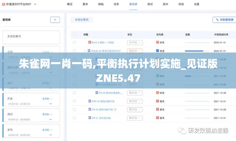Check the box for FR-31 row
The width and height of the screenshot is (236, 141).
pyautogui.click(x=75, y=118)
